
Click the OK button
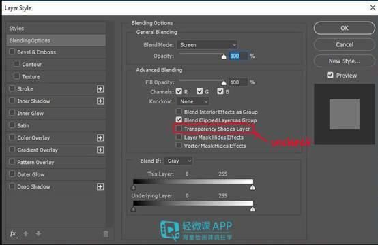[x=345, y=28]
